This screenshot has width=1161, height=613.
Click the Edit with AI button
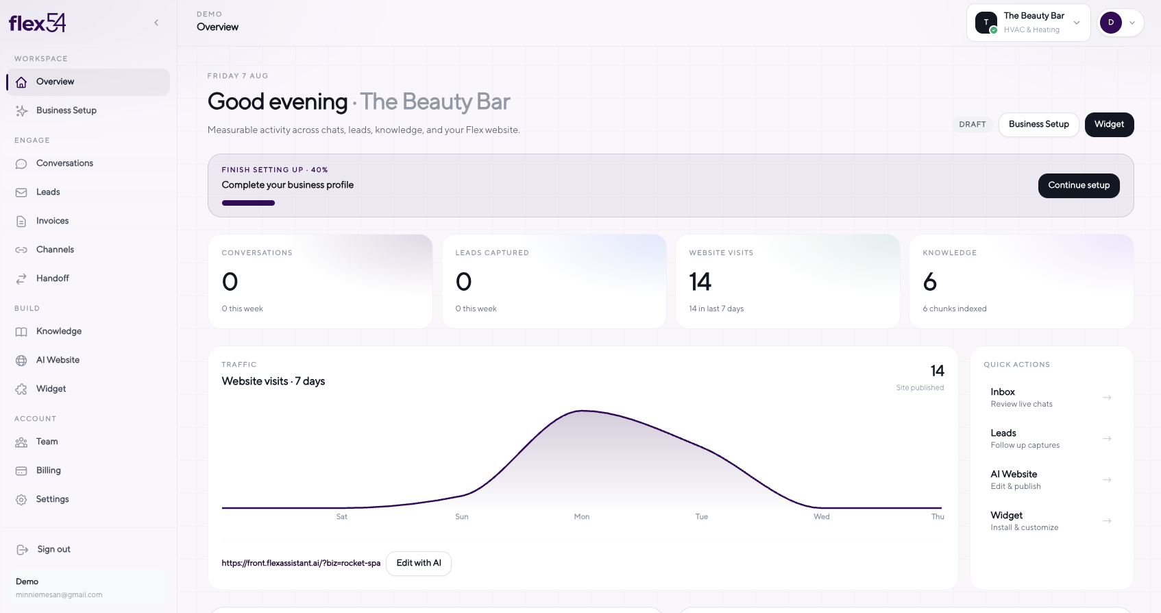(419, 563)
